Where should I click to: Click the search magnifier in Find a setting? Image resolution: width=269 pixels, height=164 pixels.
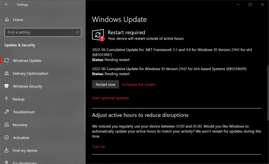77,32
